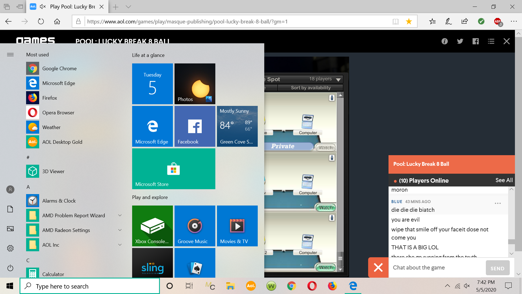This screenshot has width=522, height=294.
Task: Select the Play Pool: Lucky Break tab
Action: click(72, 7)
